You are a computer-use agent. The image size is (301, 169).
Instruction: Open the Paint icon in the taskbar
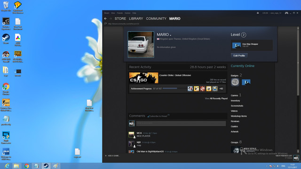click(x=55, y=166)
